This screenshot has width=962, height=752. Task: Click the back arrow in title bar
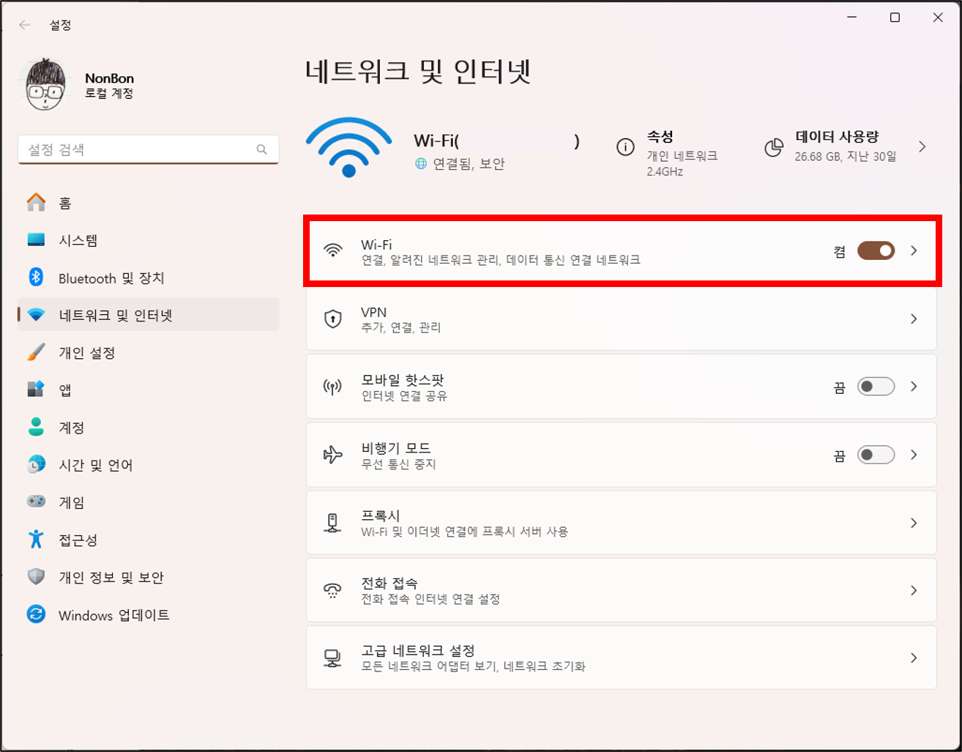(25, 25)
